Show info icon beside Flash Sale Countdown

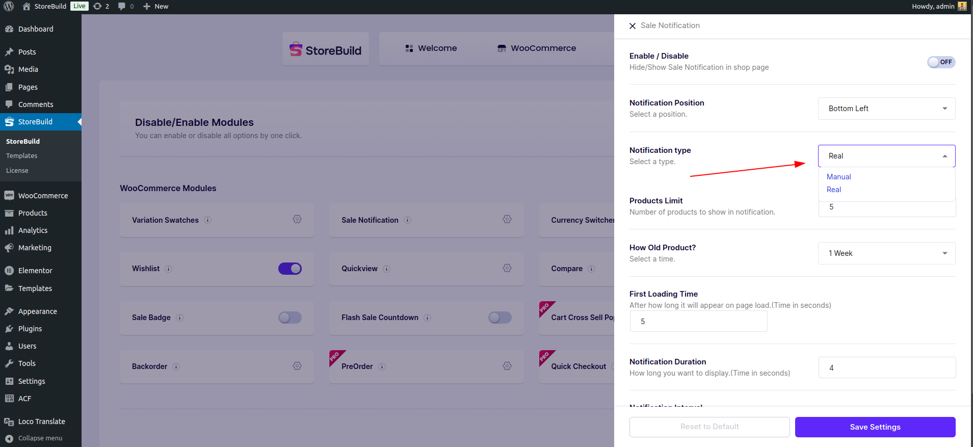(x=428, y=318)
